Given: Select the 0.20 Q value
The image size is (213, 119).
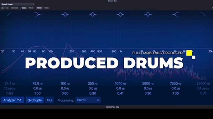Looking at the screenshot, I should [148, 93].
